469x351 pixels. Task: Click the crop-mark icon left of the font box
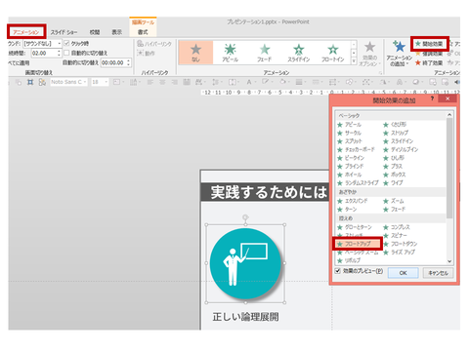click(x=30, y=82)
